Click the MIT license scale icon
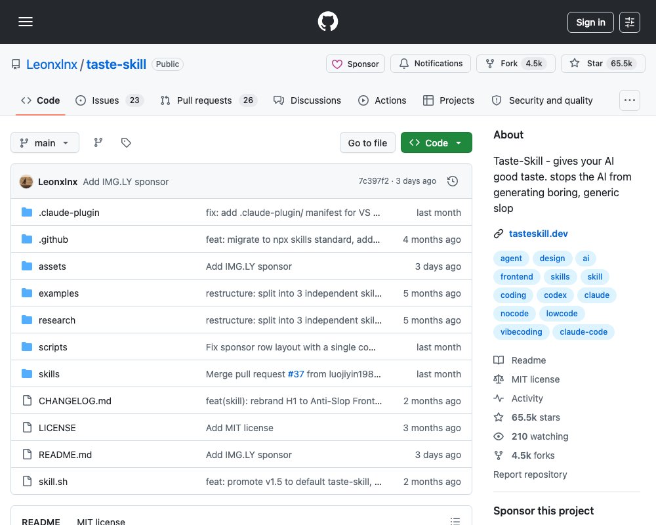 499,379
